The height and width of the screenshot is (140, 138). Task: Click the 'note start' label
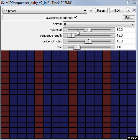tap(56, 30)
